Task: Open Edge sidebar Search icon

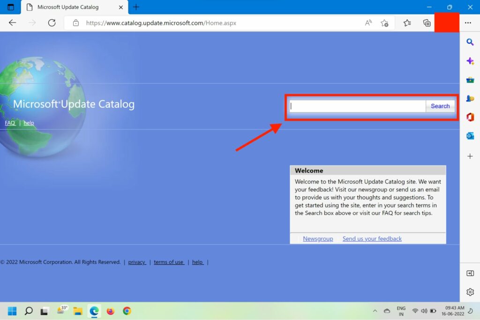Action: [x=470, y=42]
